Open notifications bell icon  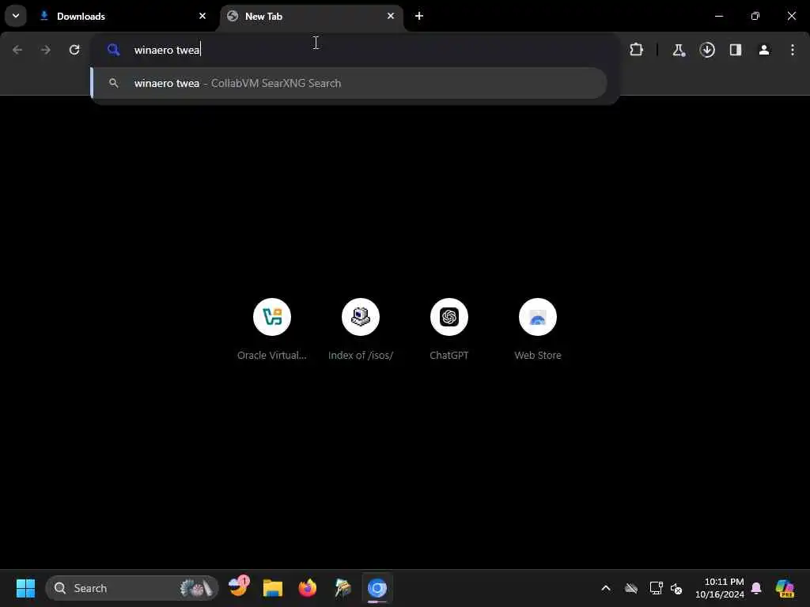[x=756, y=588]
